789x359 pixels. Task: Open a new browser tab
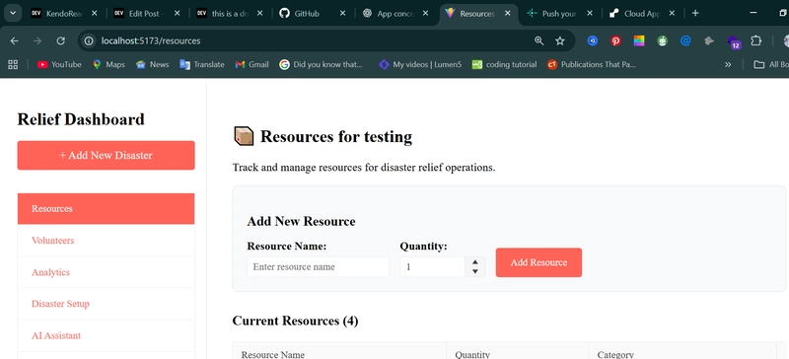[695, 14]
